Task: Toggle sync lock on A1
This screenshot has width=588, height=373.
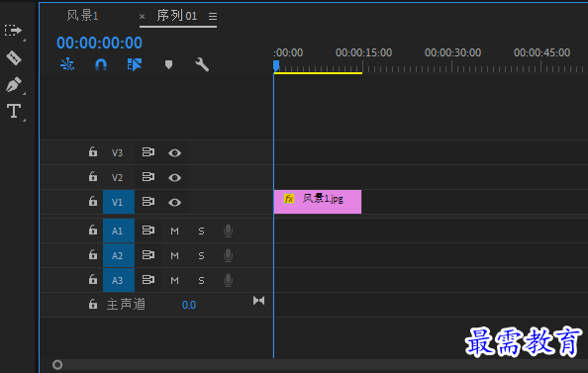Action: [x=148, y=231]
